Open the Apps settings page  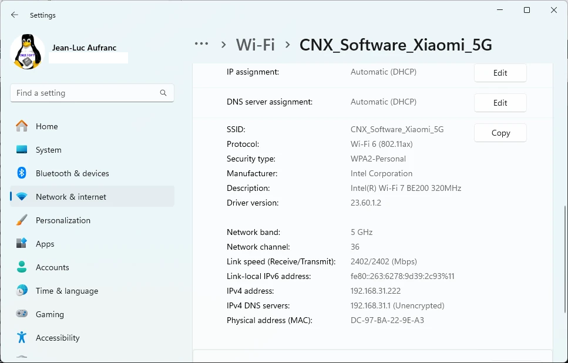(x=92, y=244)
